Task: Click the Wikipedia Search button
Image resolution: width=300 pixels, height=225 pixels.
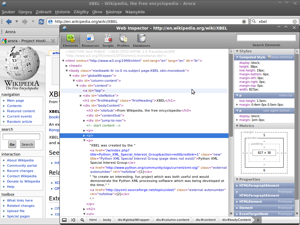Action: pos(27,144)
